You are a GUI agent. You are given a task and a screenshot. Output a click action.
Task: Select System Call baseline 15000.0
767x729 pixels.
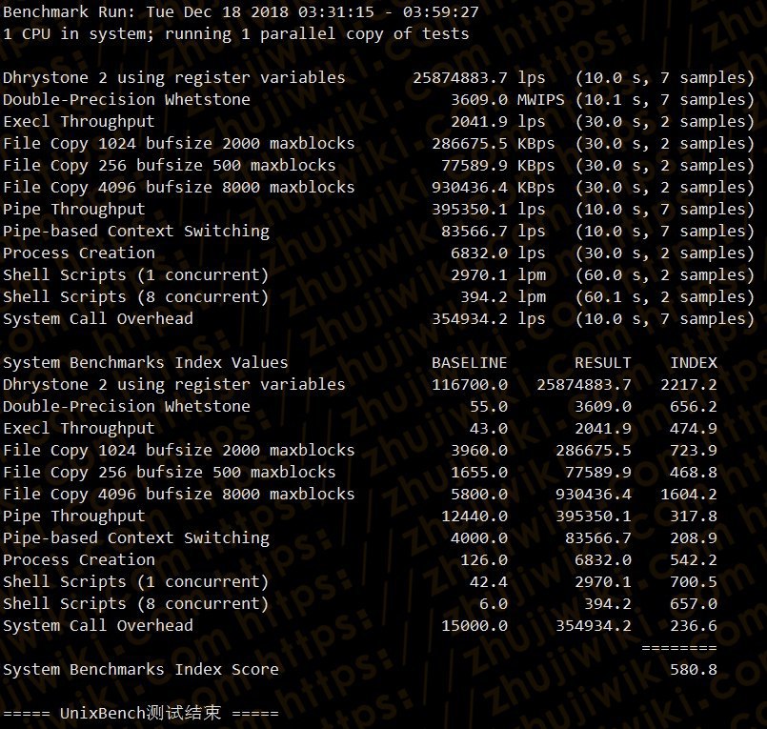[x=474, y=626]
